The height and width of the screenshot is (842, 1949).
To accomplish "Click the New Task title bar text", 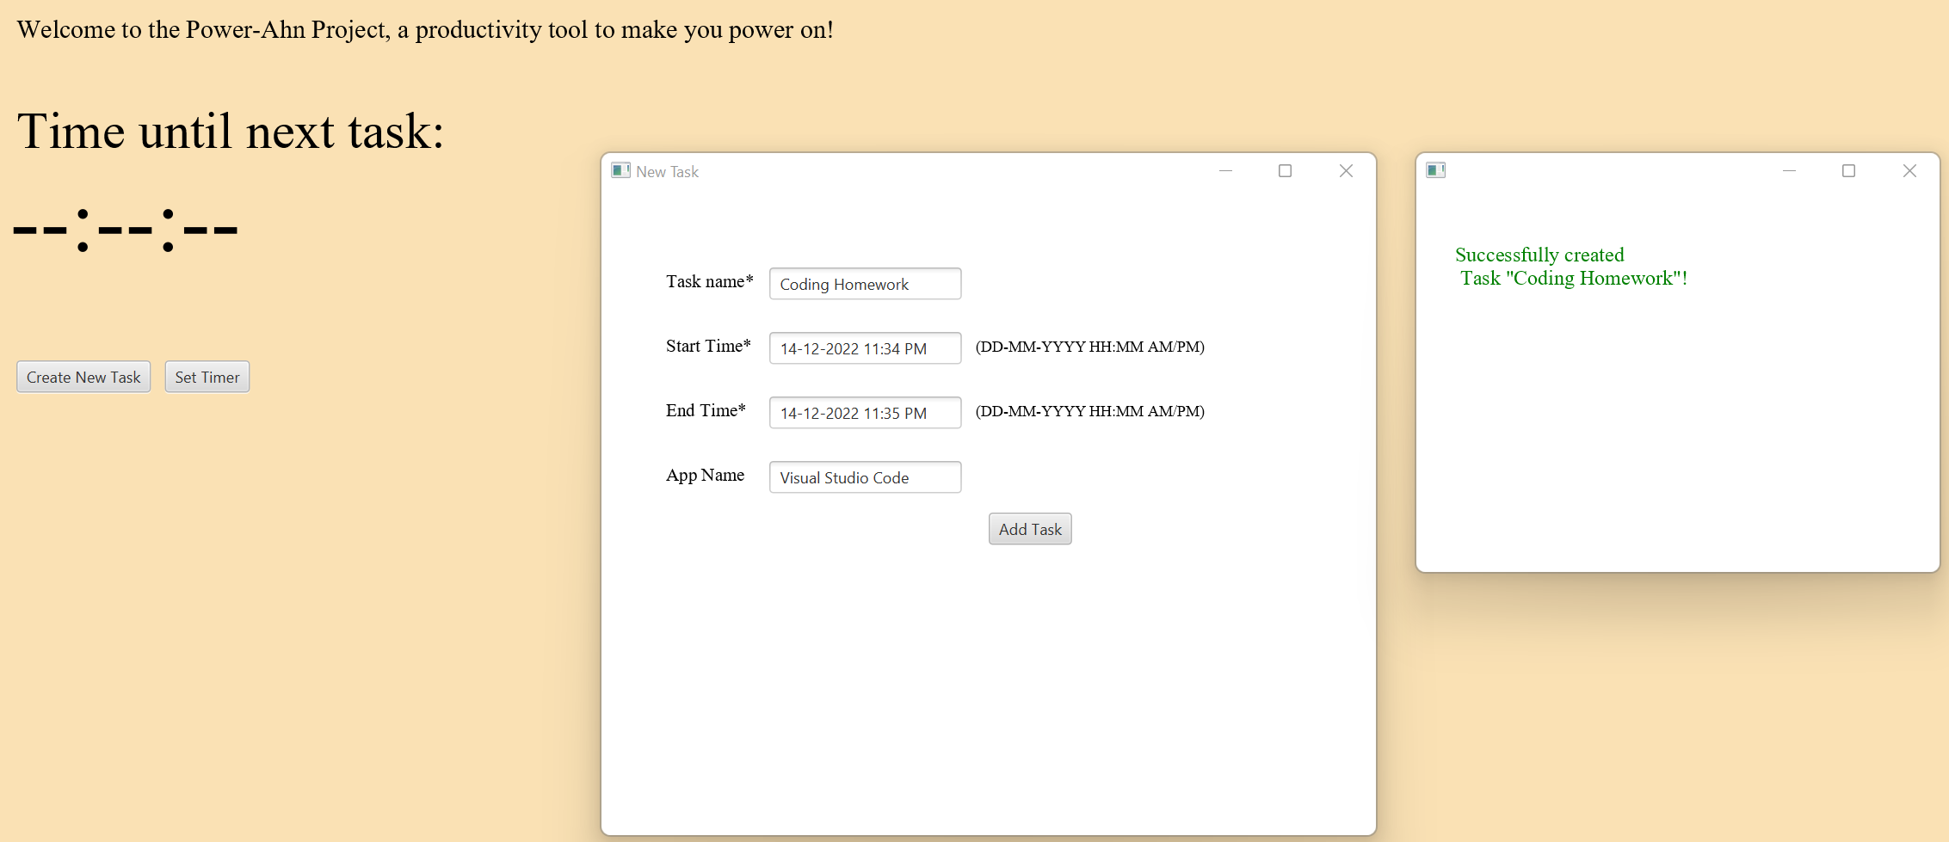I will click(667, 172).
